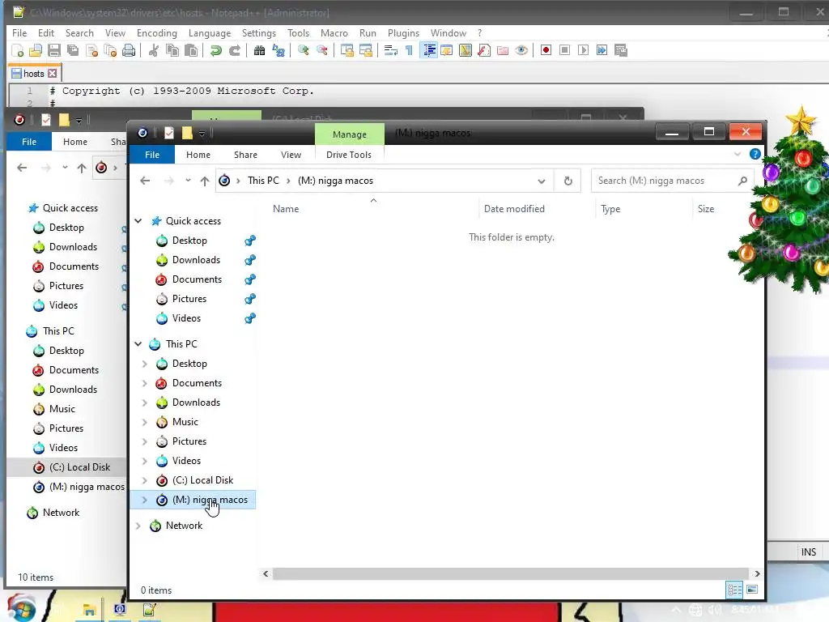Image resolution: width=829 pixels, height=622 pixels.
Task: Go up one level in front Explorer
Action: (x=205, y=181)
